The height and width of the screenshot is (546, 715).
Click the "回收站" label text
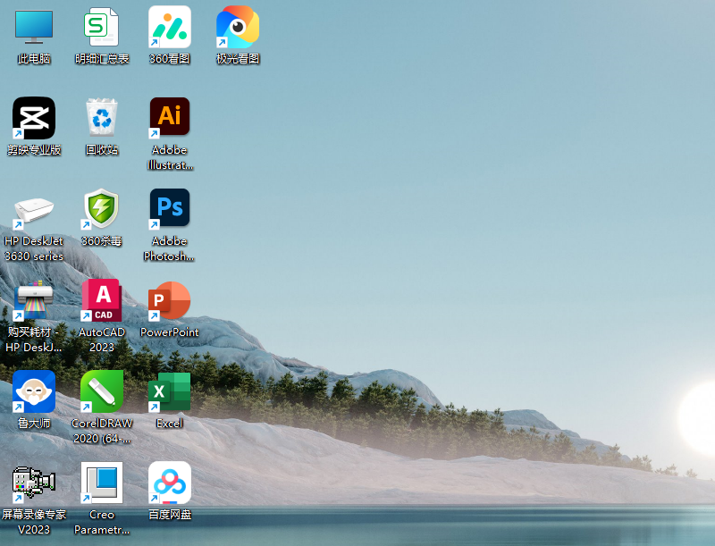click(102, 150)
